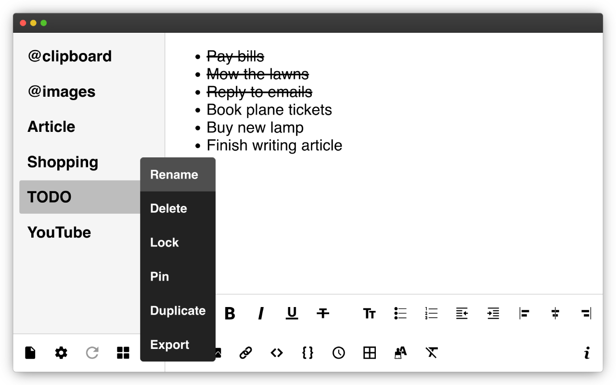The width and height of the screenshot is (616, 385).
Task: Choose Rename from the context menu
Action: [x=178, y=175]
